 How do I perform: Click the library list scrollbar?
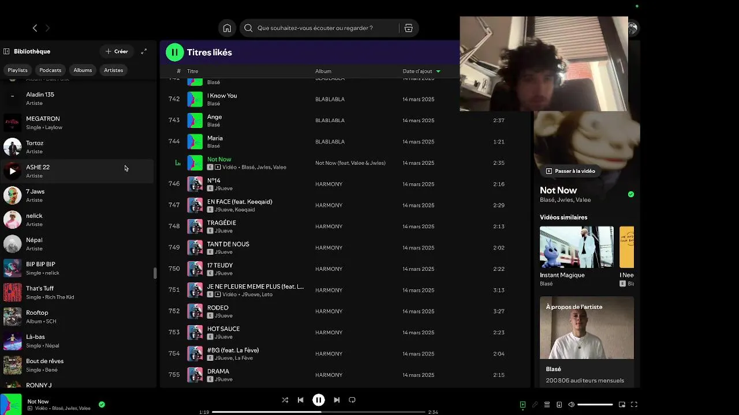(x=155, y=273)
